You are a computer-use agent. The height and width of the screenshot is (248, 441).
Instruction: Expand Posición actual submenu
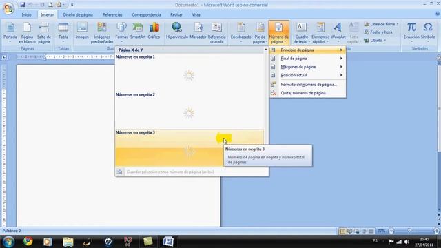coord(308,75)
